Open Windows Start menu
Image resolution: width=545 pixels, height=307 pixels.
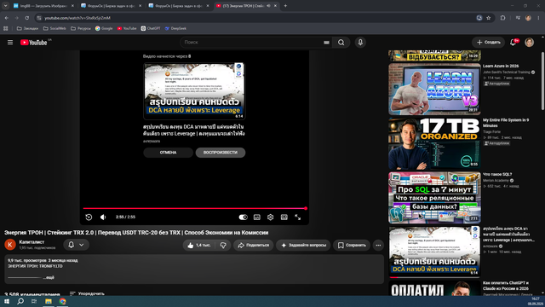click(7, 301)
